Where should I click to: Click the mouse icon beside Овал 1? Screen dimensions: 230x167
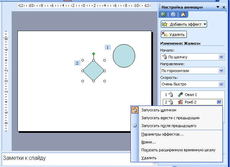tap(171, 95)
